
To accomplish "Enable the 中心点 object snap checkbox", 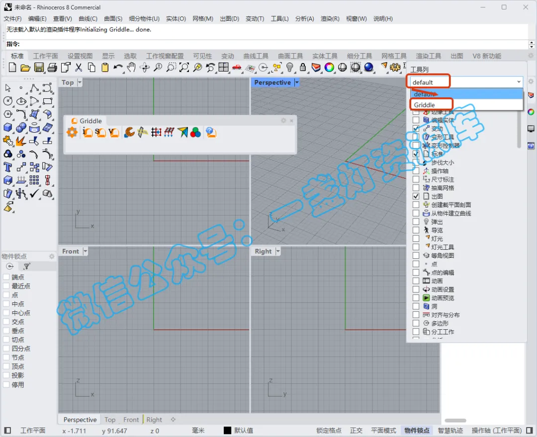I will 6,312.
